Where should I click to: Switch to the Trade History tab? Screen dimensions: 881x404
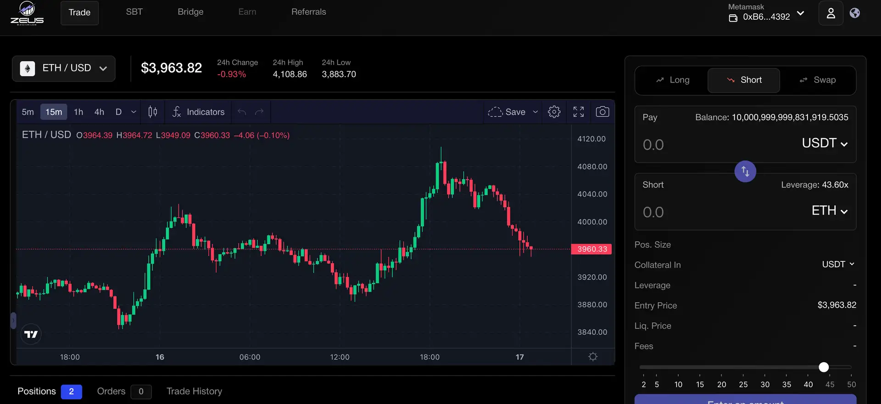click(x=194, y=391)
